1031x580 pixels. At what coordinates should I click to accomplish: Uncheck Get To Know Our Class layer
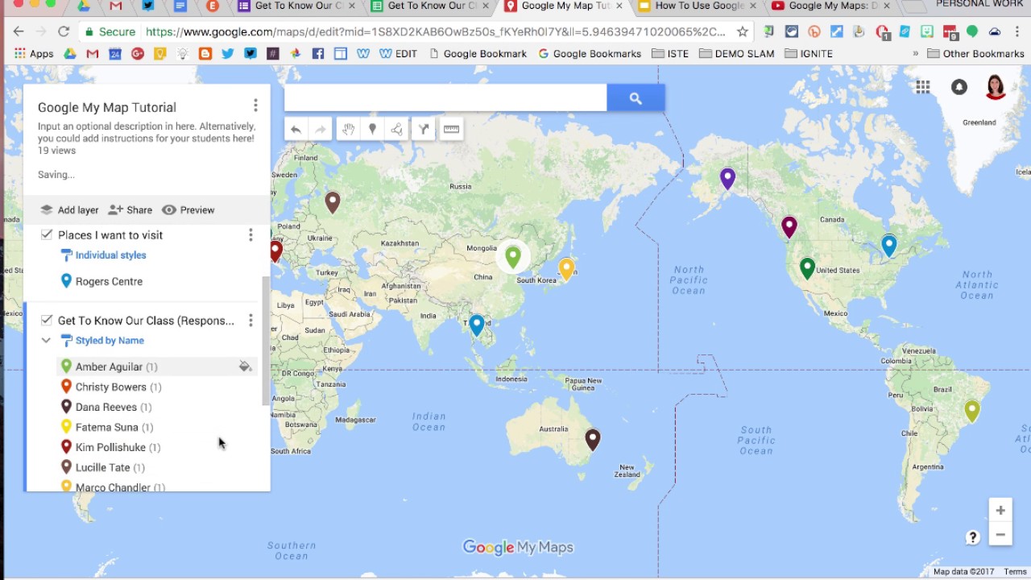(x=47, y=320)
